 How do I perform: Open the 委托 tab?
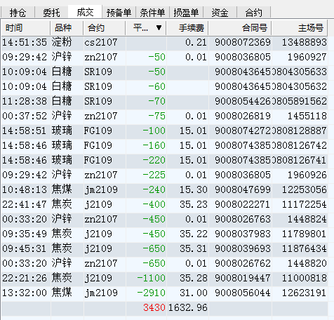coord(51,13)
